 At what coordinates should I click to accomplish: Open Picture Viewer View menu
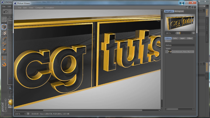(x=31, y=8)
